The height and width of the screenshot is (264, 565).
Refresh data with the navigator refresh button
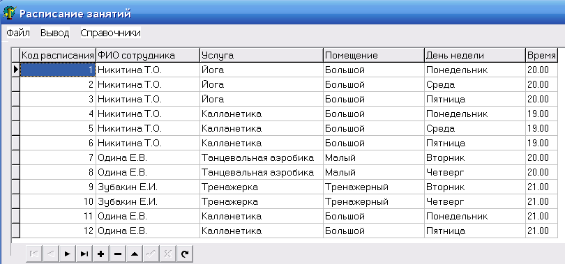[185, 254]
